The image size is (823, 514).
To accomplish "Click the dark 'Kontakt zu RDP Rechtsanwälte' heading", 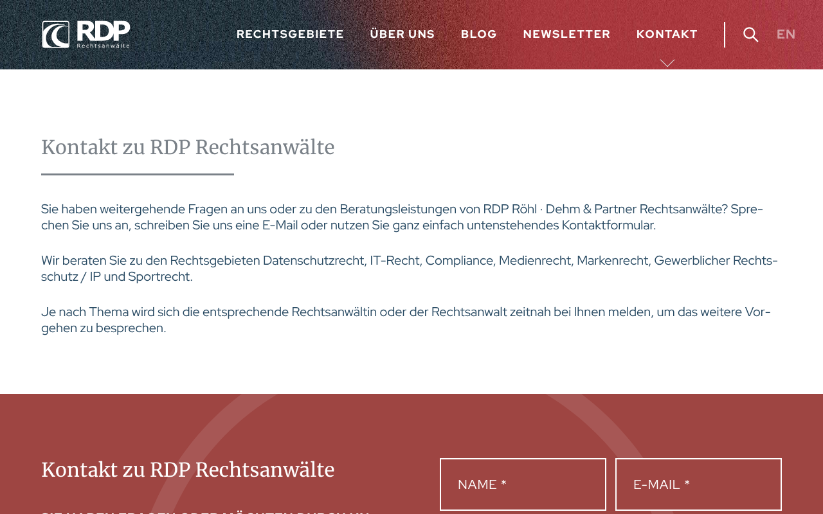I will click(188, 147).
